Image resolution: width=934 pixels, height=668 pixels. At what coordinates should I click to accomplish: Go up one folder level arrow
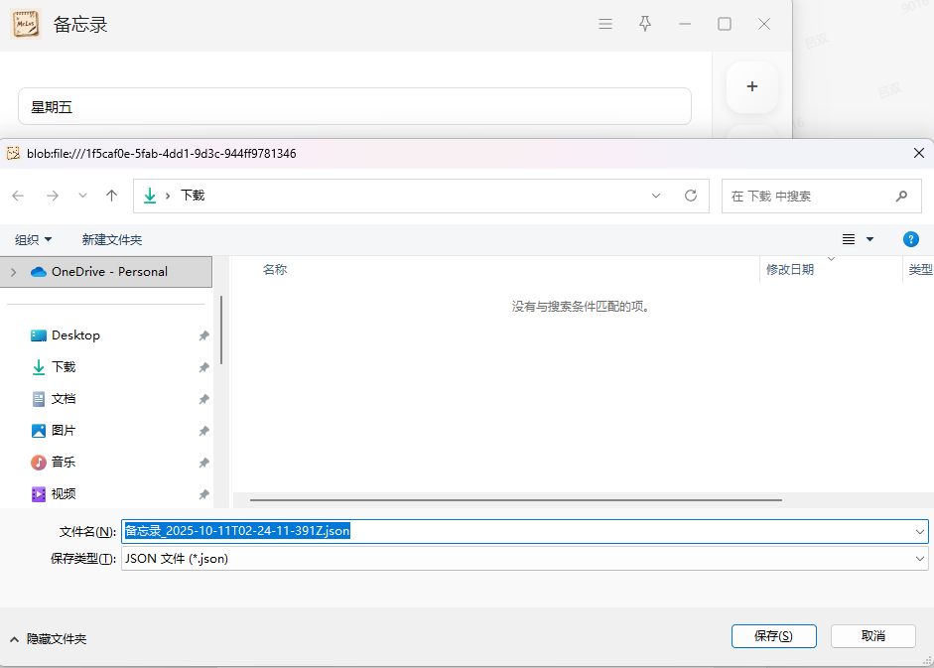112,196
